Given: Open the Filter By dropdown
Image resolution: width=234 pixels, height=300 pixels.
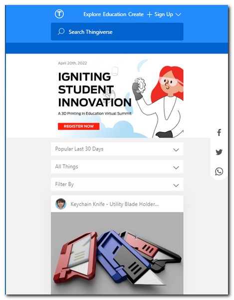Looking at the screenshot, I should 117,184.
